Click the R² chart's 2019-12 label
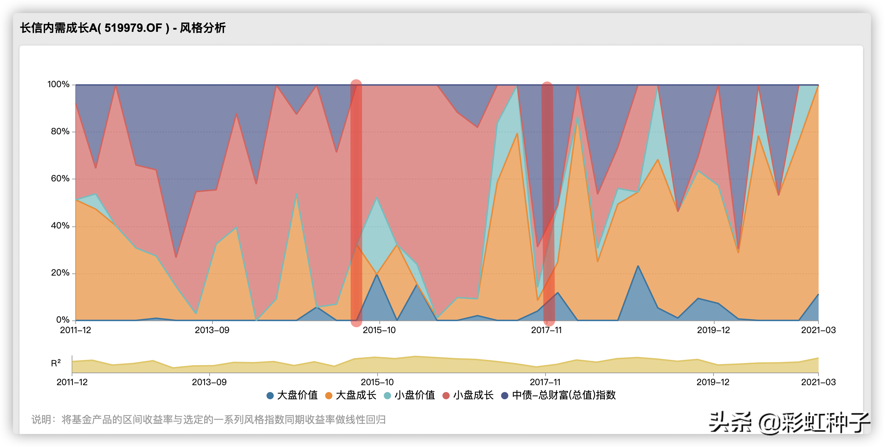This screenshot has height=447, width=884. point(713,382)
